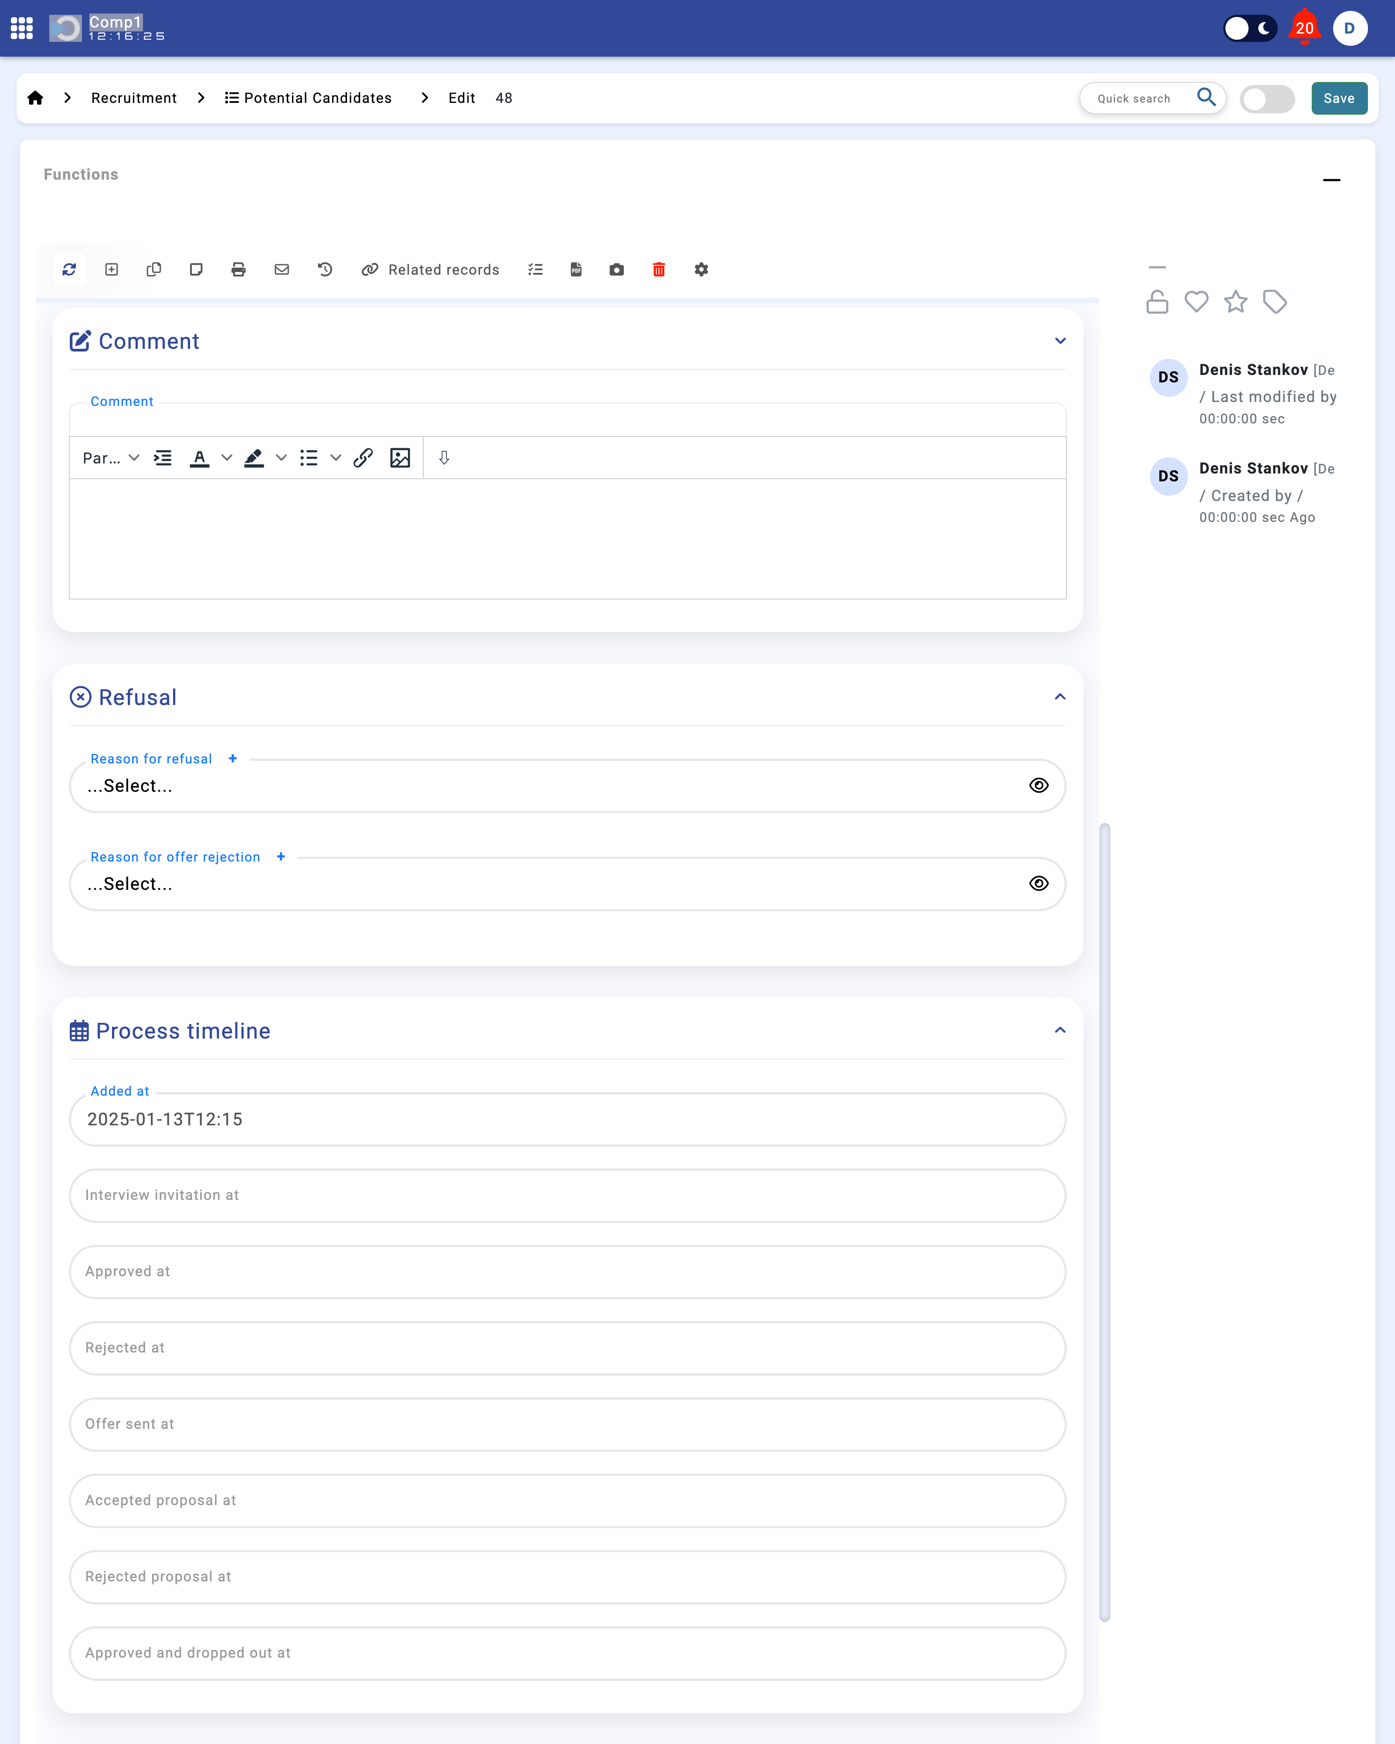1395x1744 pixels.
Task: Focus the Offer sent at field
Action: 567,1424
